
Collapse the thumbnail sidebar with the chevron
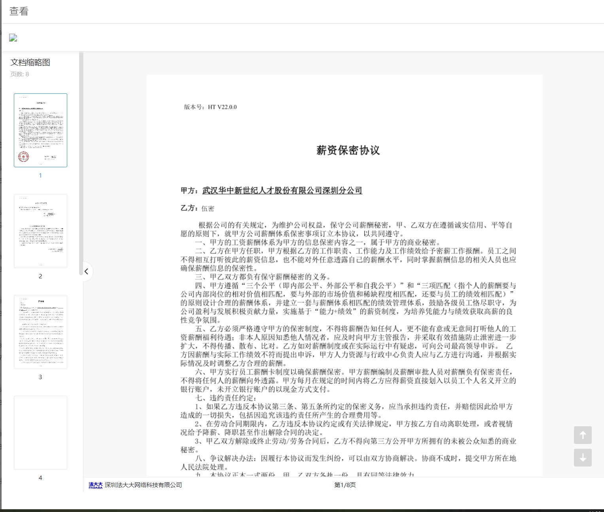pyautogui.click(x=86, y=272)
